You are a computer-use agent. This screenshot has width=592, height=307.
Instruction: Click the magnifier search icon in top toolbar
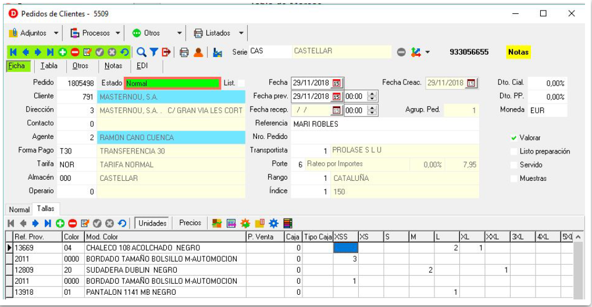pos(141,52)
